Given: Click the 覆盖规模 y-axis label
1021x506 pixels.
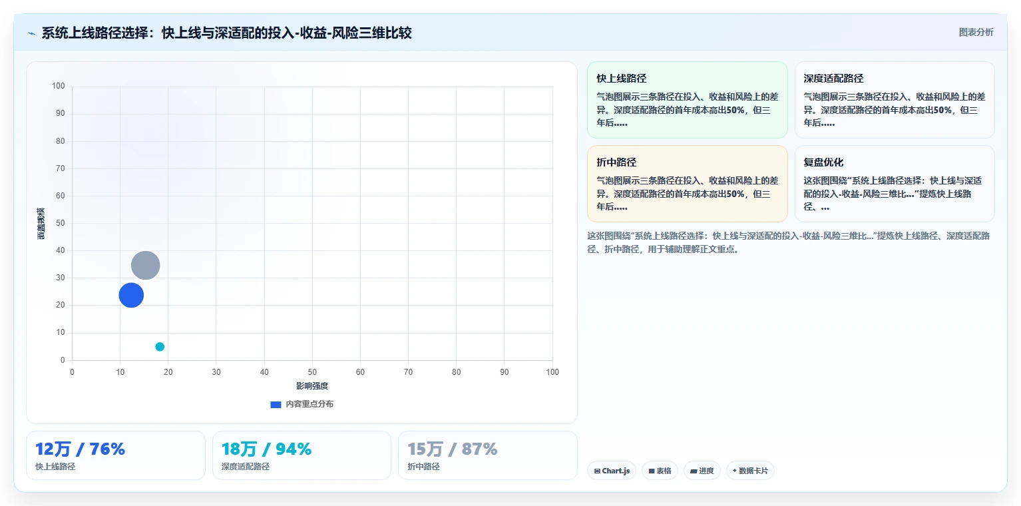Looking at the screenshot, I should [x=41, y=224].
